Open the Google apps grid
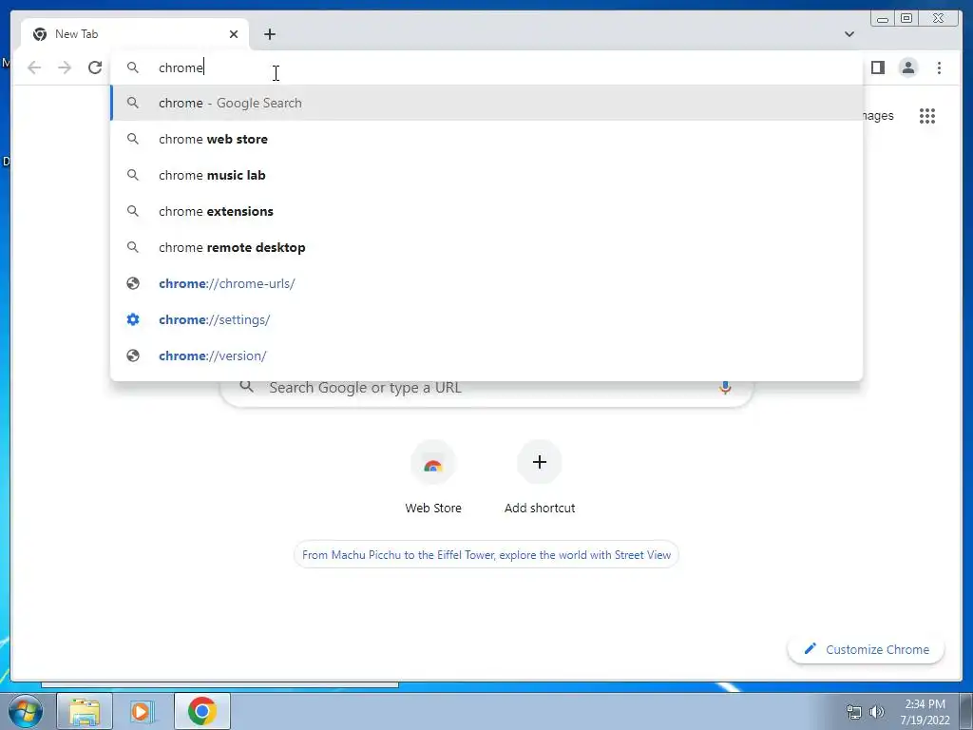Screen dimensions: 973x730 [x=927, y=115]
